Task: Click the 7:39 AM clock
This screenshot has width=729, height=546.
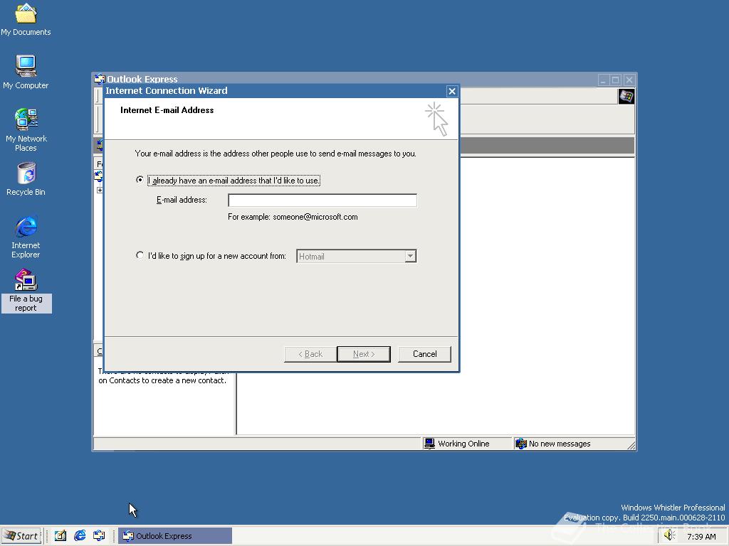Action: coord(701,537)
